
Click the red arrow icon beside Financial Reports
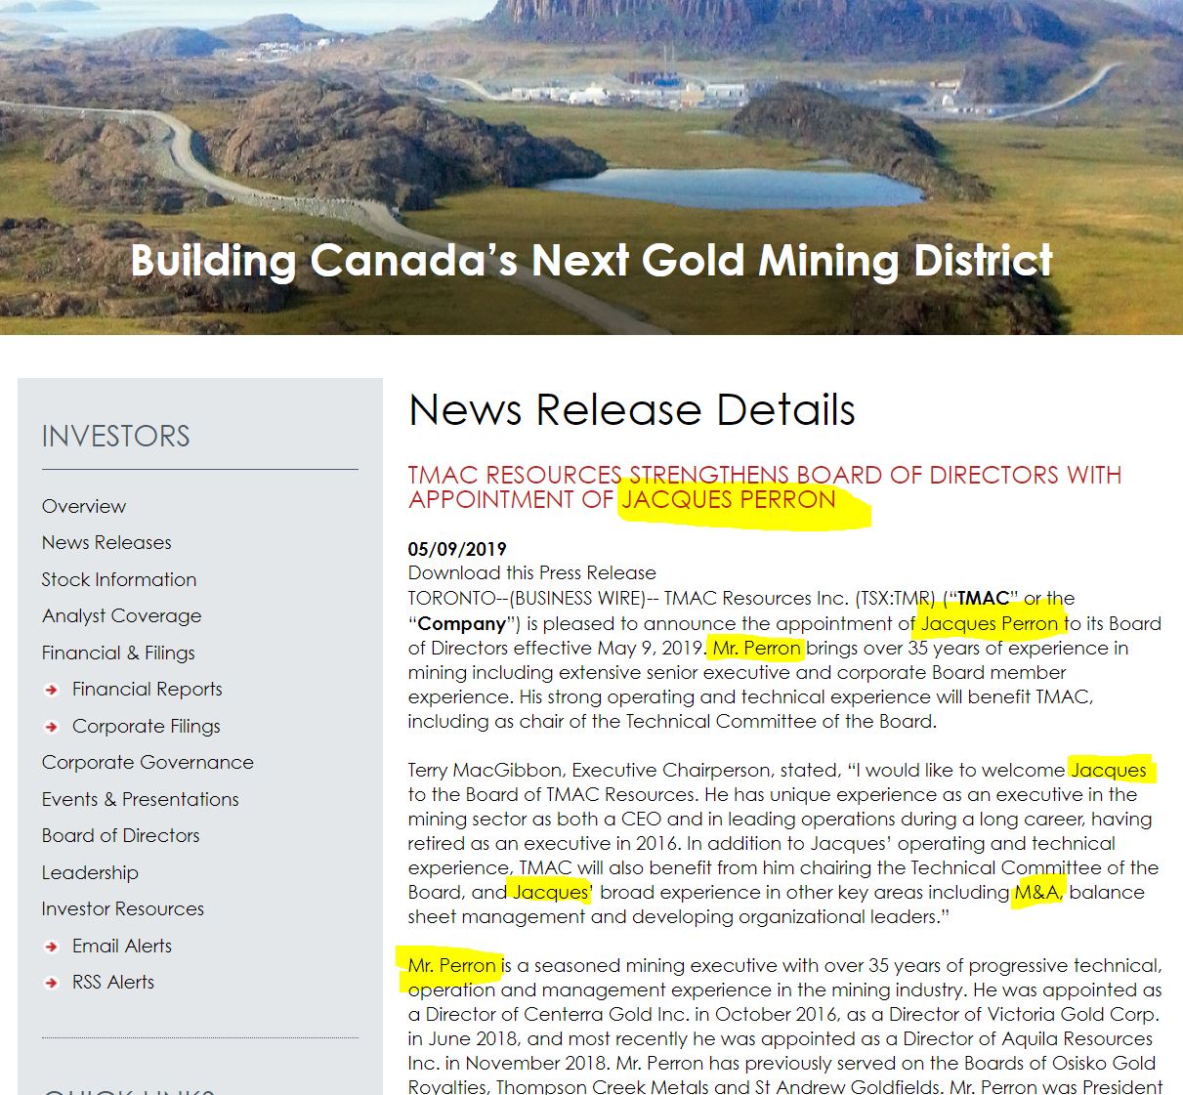coord(52,690)
